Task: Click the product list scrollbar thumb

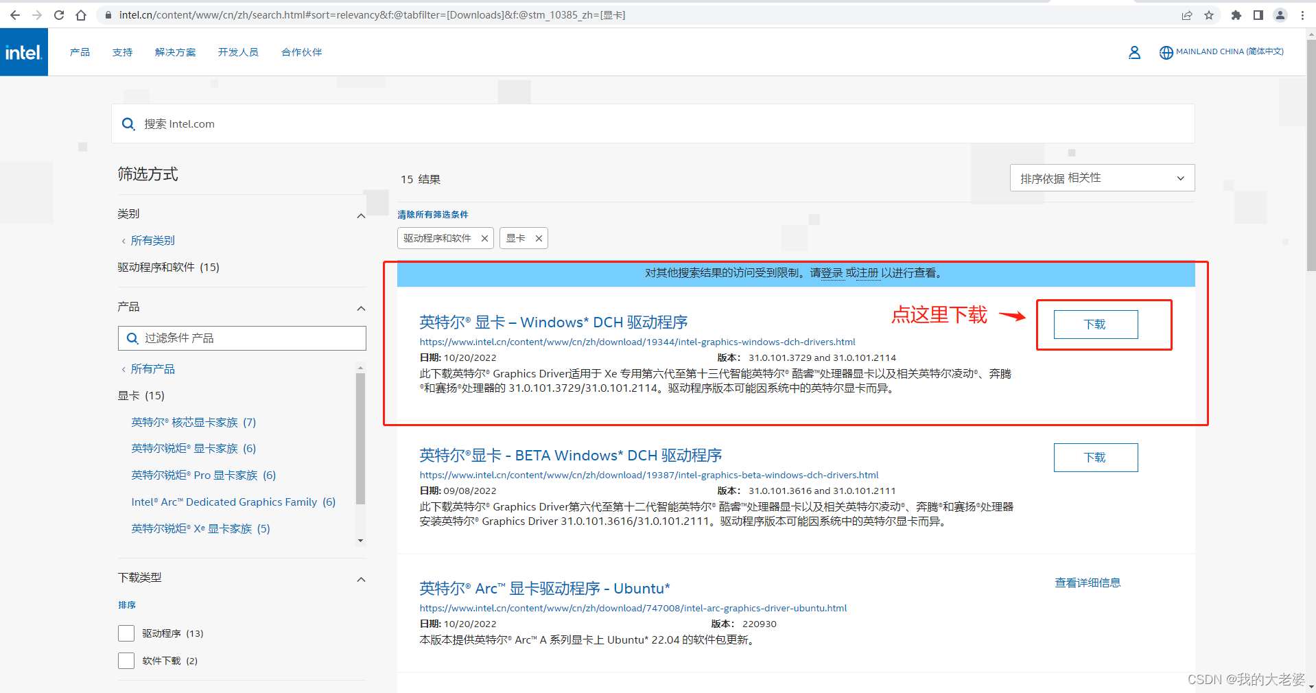Action: (360, 438)
